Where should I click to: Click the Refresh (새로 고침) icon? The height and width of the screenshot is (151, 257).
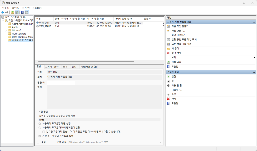pyautogui.click(x=168, y=62)
